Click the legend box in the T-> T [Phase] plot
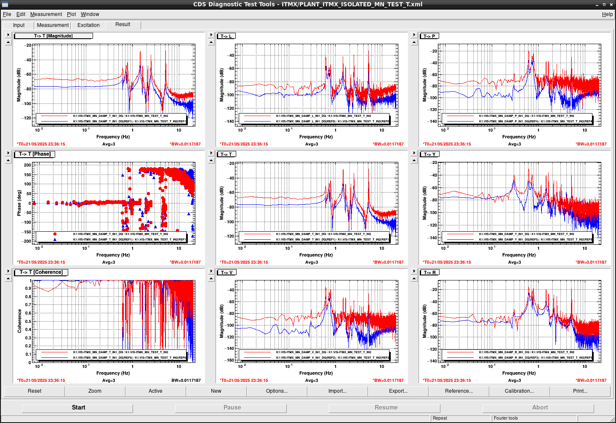The image size is (616, 423). click(x=112, y=237)
